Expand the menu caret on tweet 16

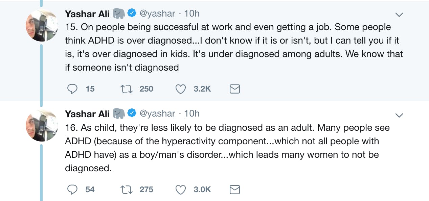click(399, 115)
